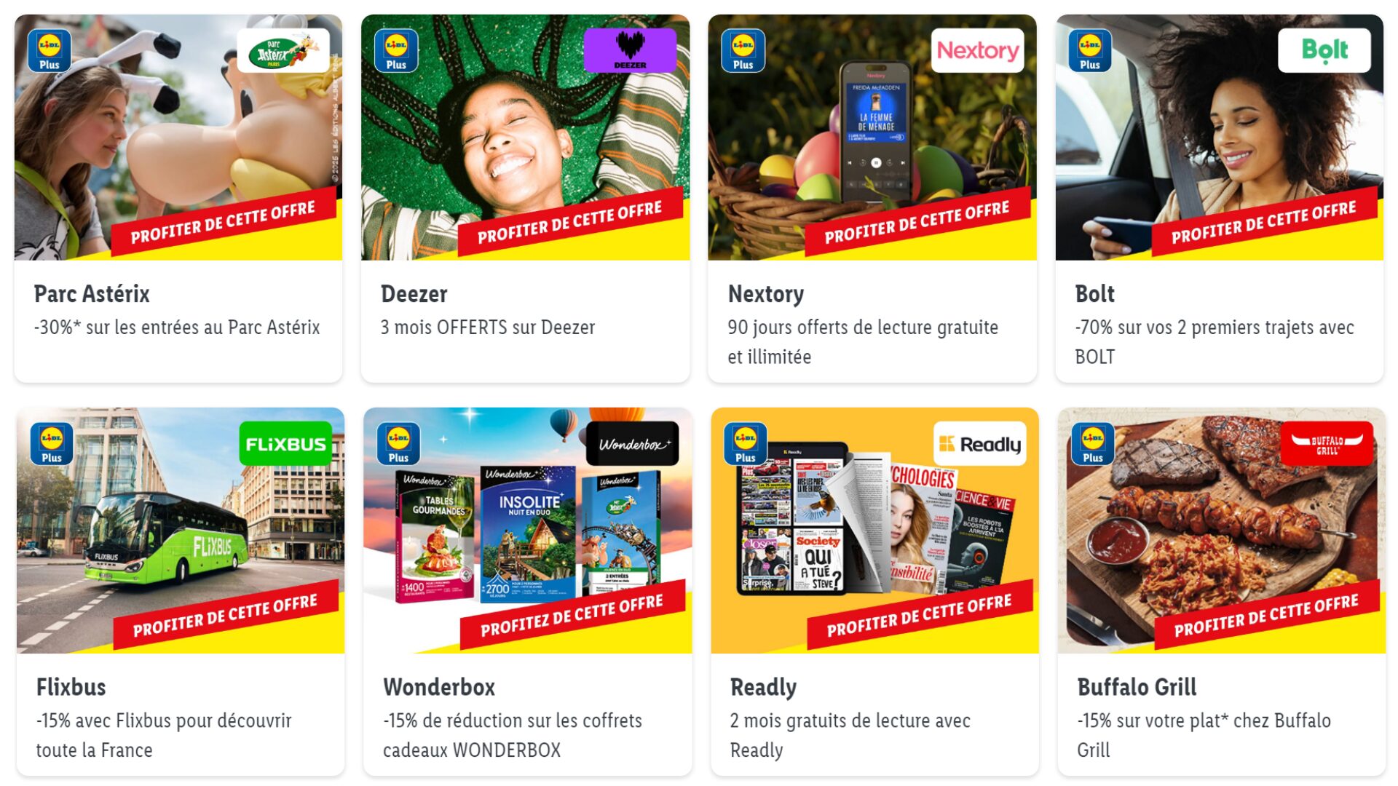Click the Readly logo badge

(x=980, y=443)
